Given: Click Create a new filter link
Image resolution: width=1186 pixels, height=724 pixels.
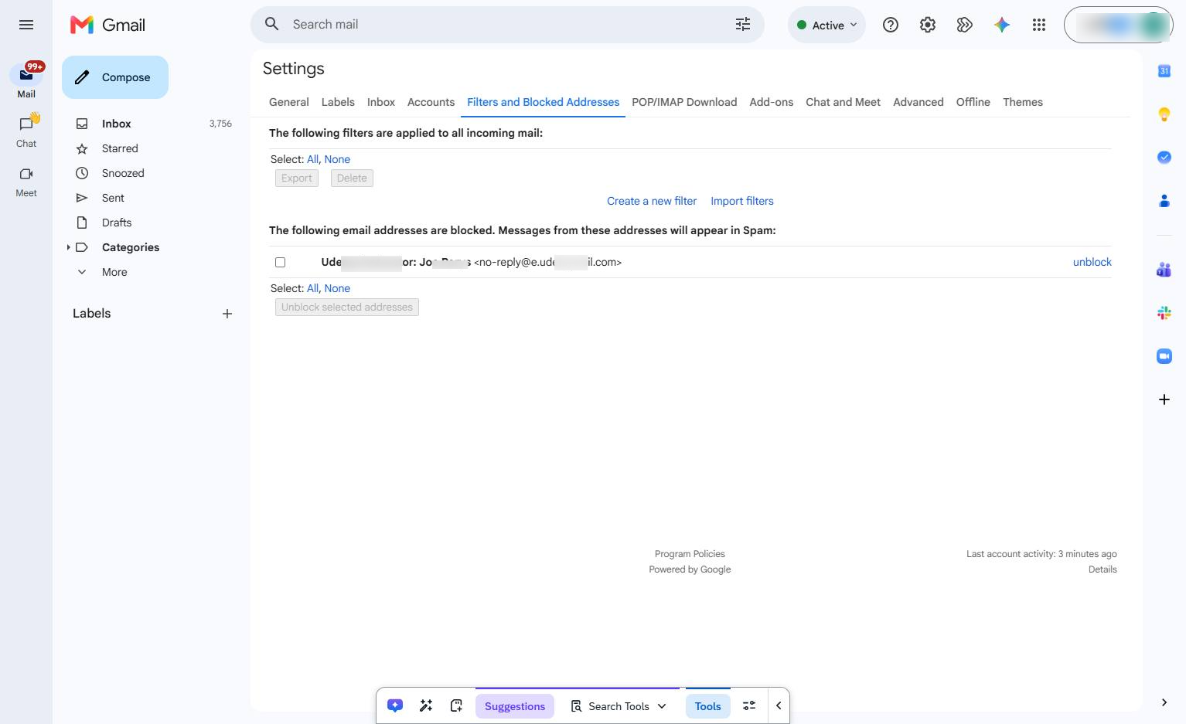Looking at the screenshot, I should 652,201.
